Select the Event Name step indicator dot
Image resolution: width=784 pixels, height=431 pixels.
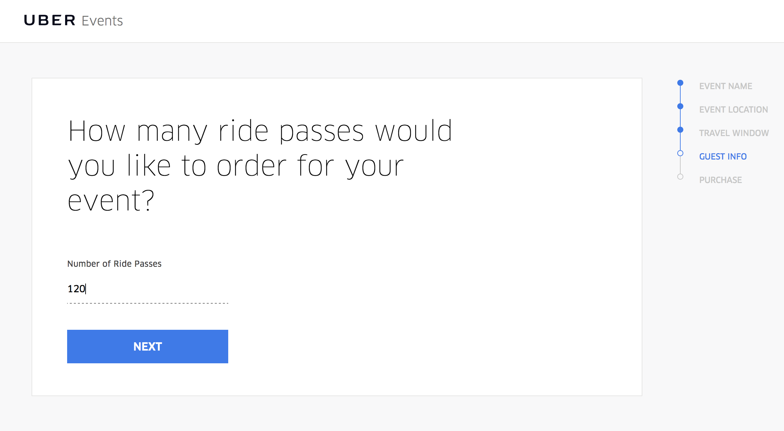point(680,82)
